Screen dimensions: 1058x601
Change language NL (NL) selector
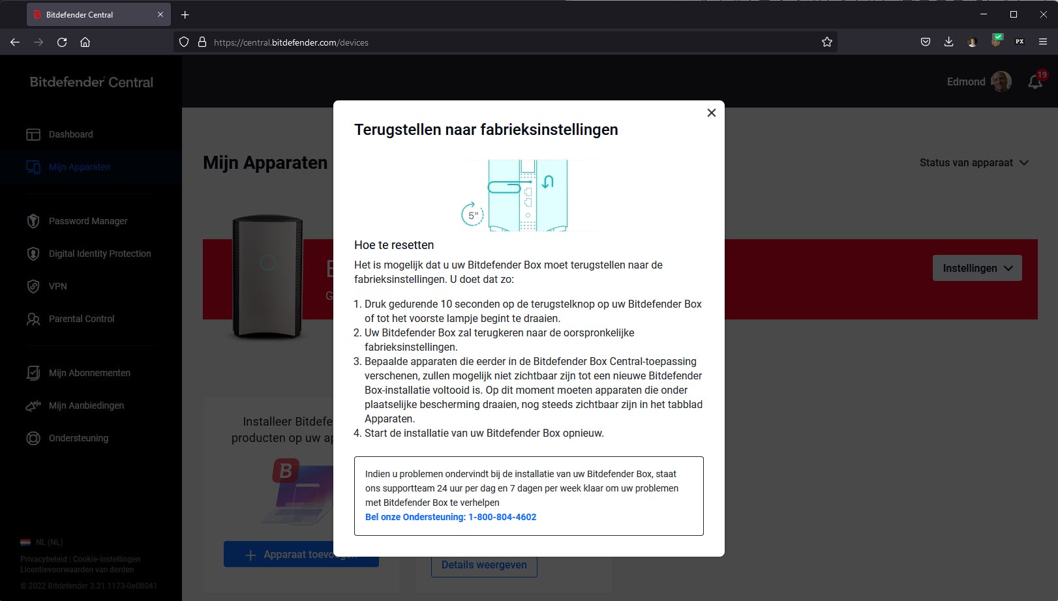42,542
